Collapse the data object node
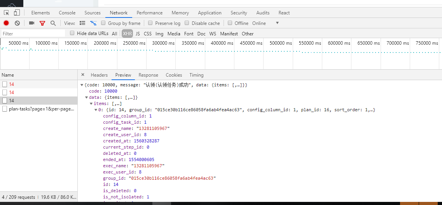Image resolution: width=442 pixels, height=205 pixels. [x=86, y=97]
